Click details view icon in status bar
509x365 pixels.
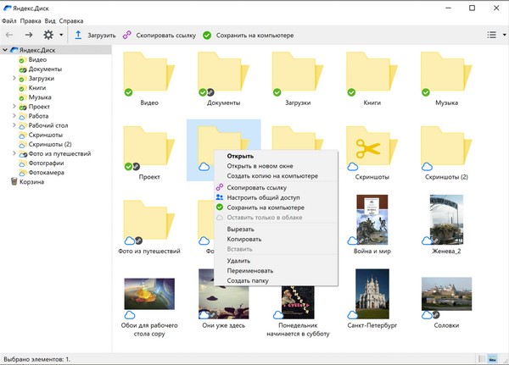[x=482, y=359]
